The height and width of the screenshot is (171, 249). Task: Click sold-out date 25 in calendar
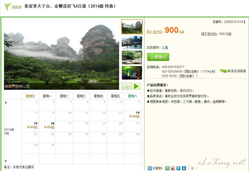pyautogui.click(x=81, y=137)
